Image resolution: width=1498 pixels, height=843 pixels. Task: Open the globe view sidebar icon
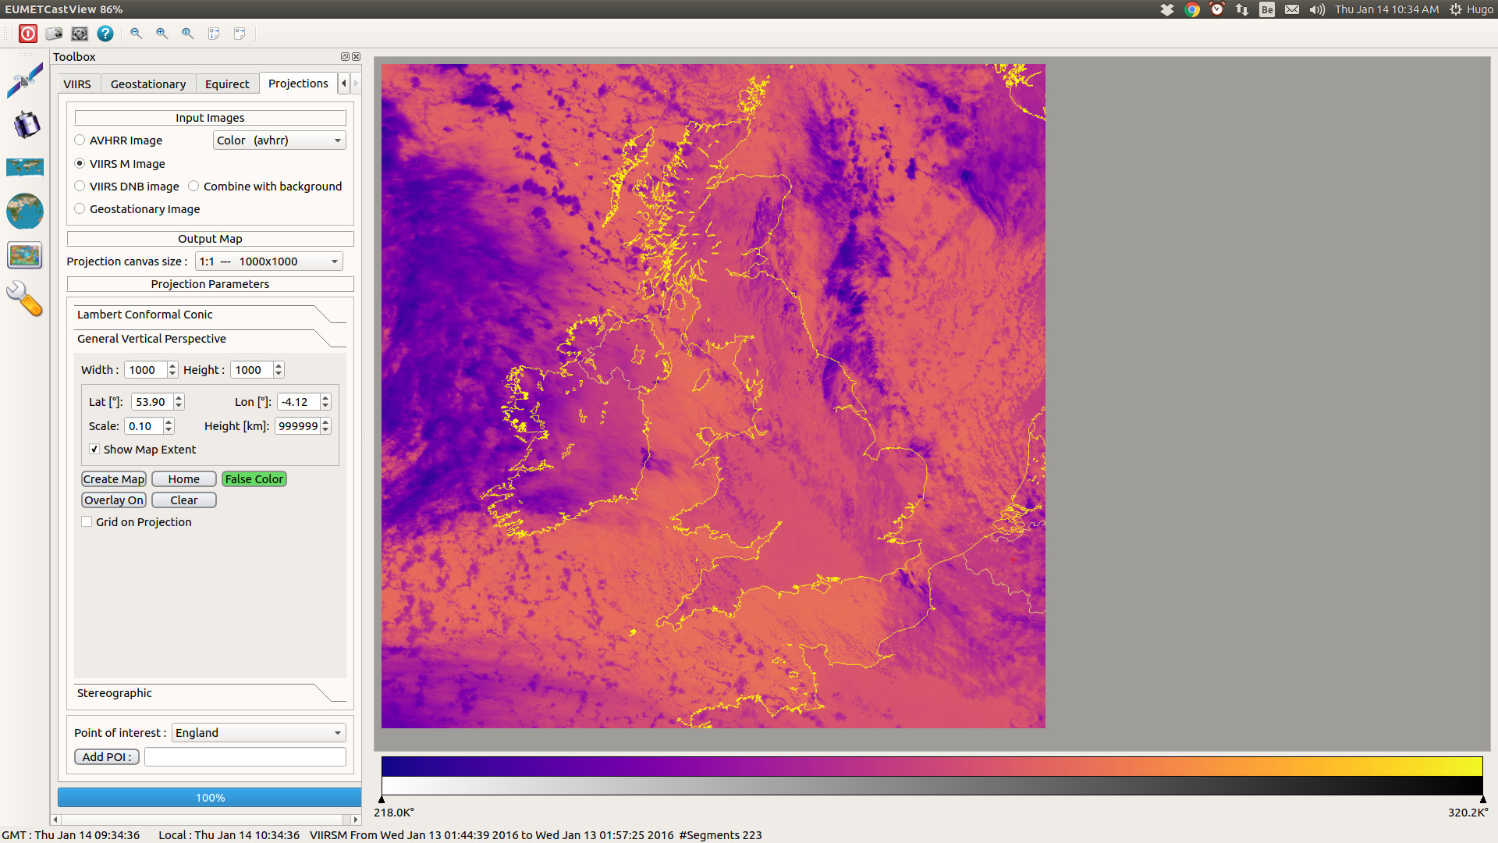pyautogui.click(x=25, y=211)
